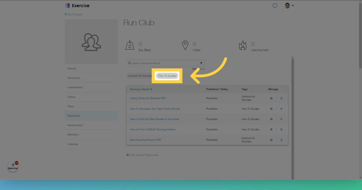Delete Eating Guide for Runners PDF via trash
Screen dimensions: 362x190
(281, 98)
